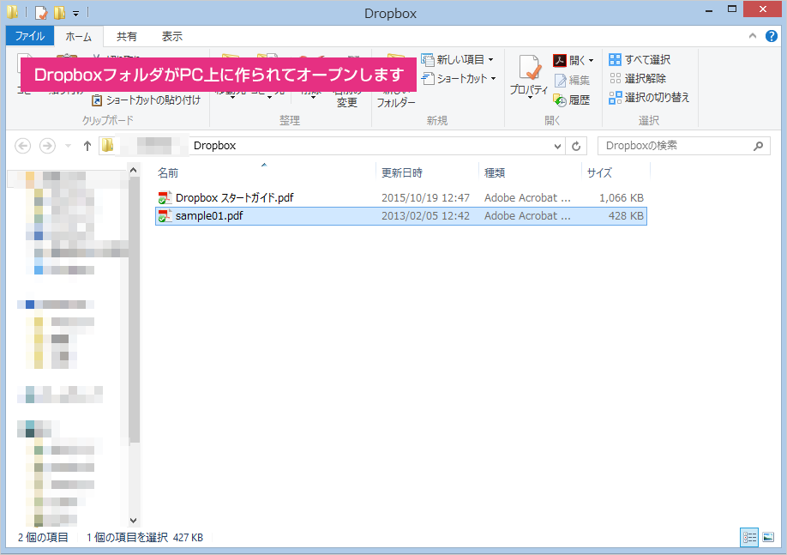Click the プロパティ checkmark page icon
The width and height of the screenshot is (787, 555).
coord(529,67)
